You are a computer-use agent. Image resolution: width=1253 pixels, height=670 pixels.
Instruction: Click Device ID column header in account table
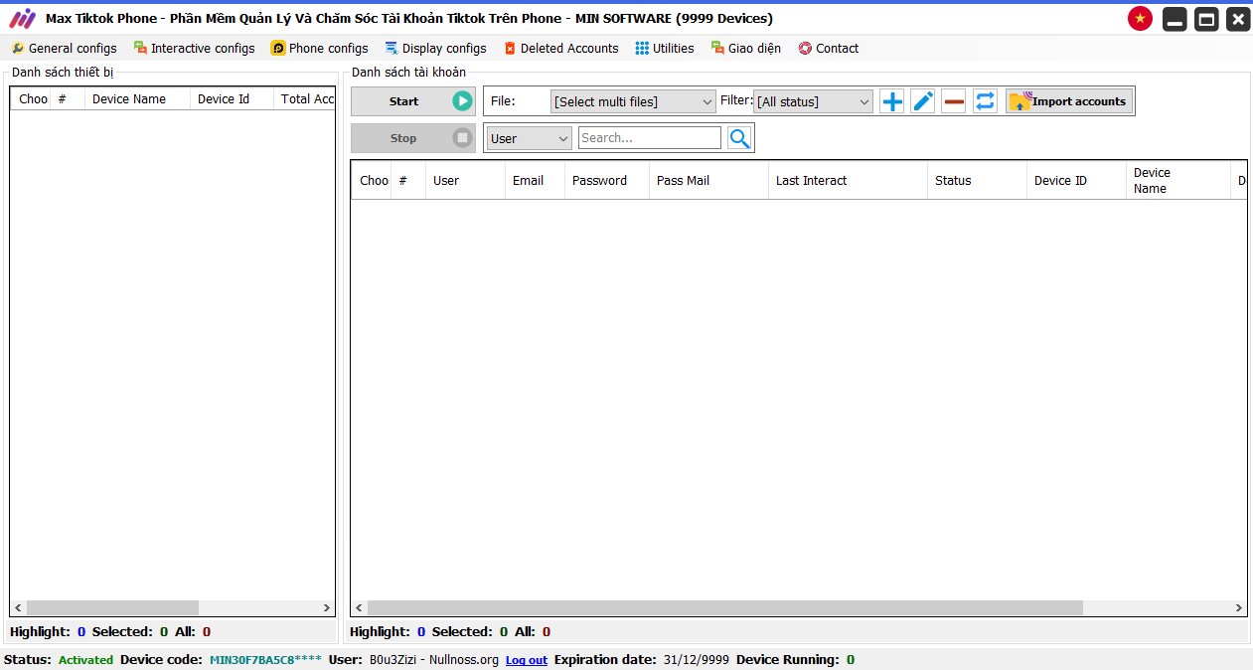(x=1077, y=180)
